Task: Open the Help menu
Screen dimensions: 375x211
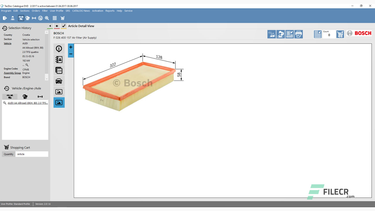Action: point(119,11)
